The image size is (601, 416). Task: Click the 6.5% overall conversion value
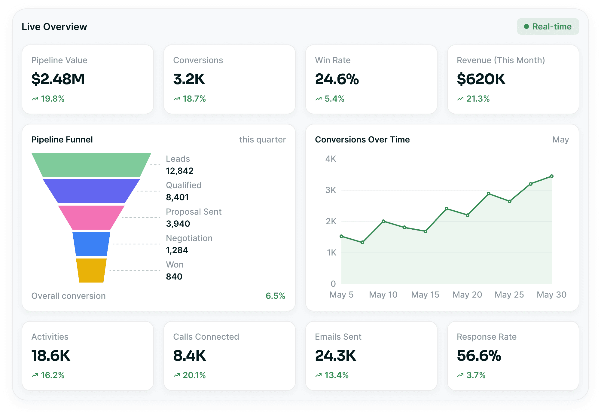tap(275, 296)
